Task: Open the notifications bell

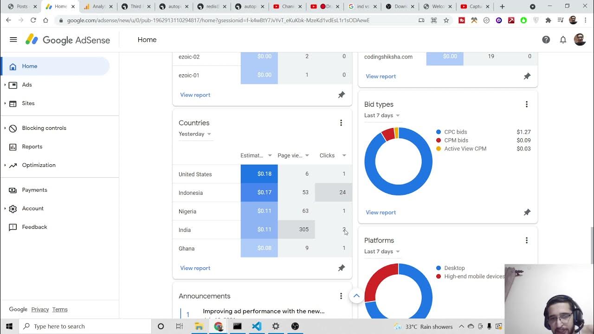Action: click(563, 40)
